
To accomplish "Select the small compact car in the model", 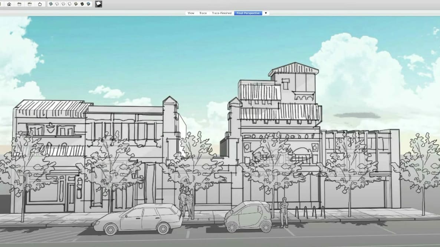I will click(248, 217).
